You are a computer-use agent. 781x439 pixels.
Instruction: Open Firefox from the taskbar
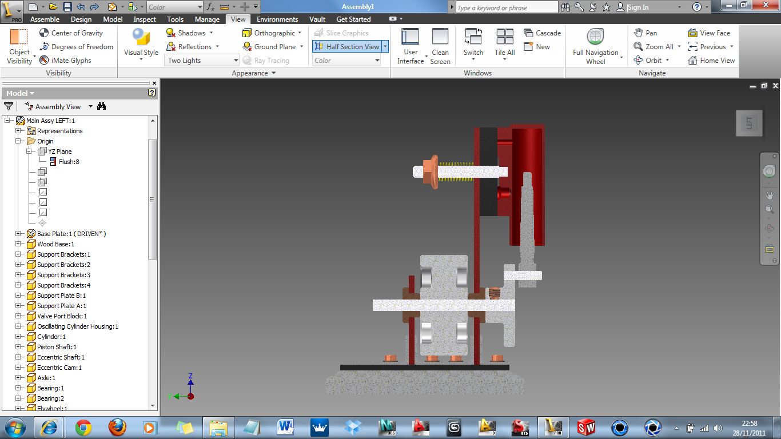click(117, 427)
